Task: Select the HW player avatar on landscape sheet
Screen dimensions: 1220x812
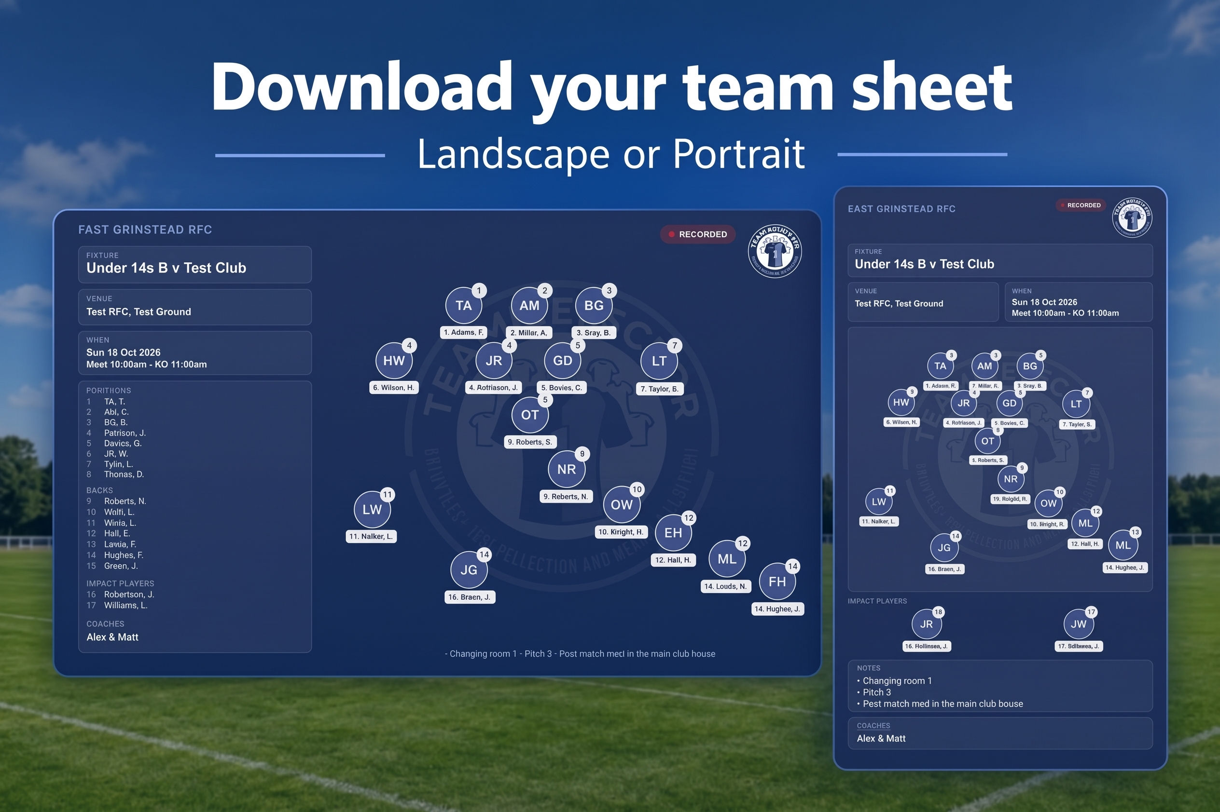Action: pos(394,361)
